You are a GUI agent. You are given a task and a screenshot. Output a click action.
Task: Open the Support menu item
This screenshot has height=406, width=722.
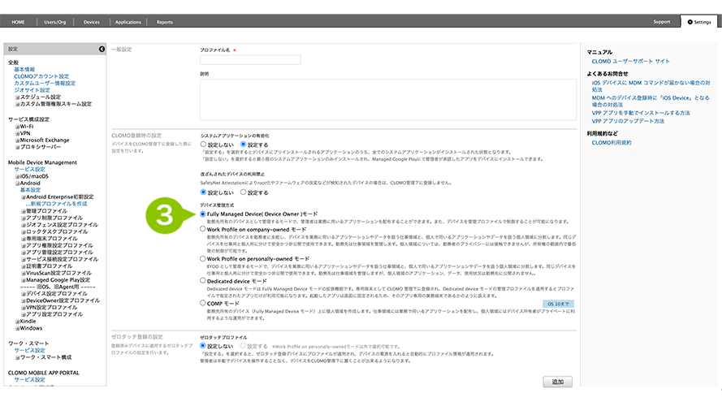click(x=662, y=22)
